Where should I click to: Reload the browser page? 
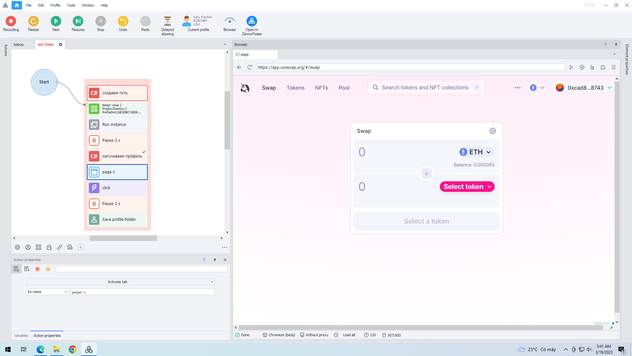tap(250, 67)
